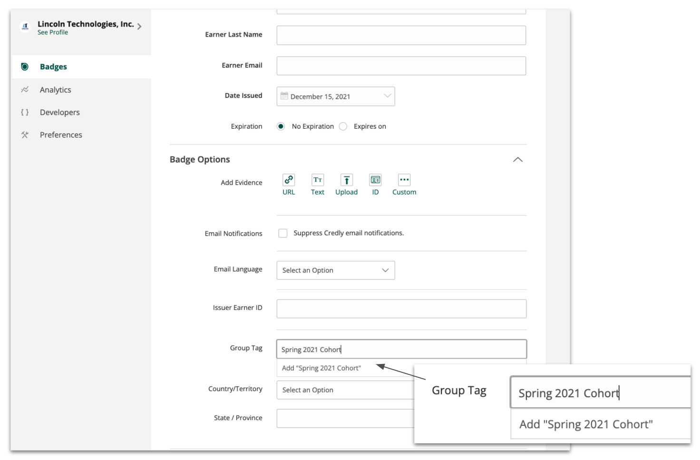Viewport: 700px width, 460px height.
Task: Click the Date Issued label
Action: coord(243,96)
